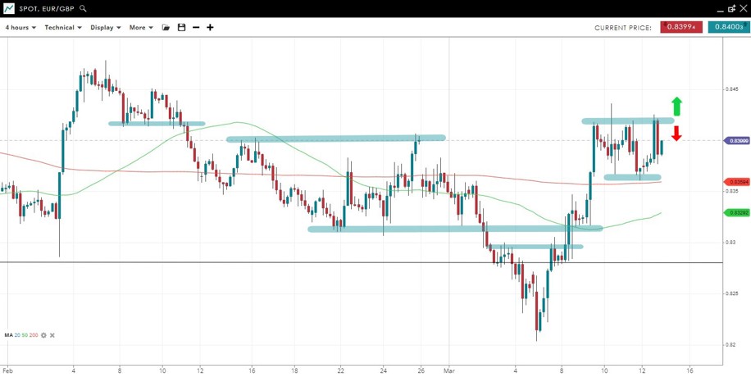
Task: Toggle the MA 200 line label
Action: tap(34, 335)
